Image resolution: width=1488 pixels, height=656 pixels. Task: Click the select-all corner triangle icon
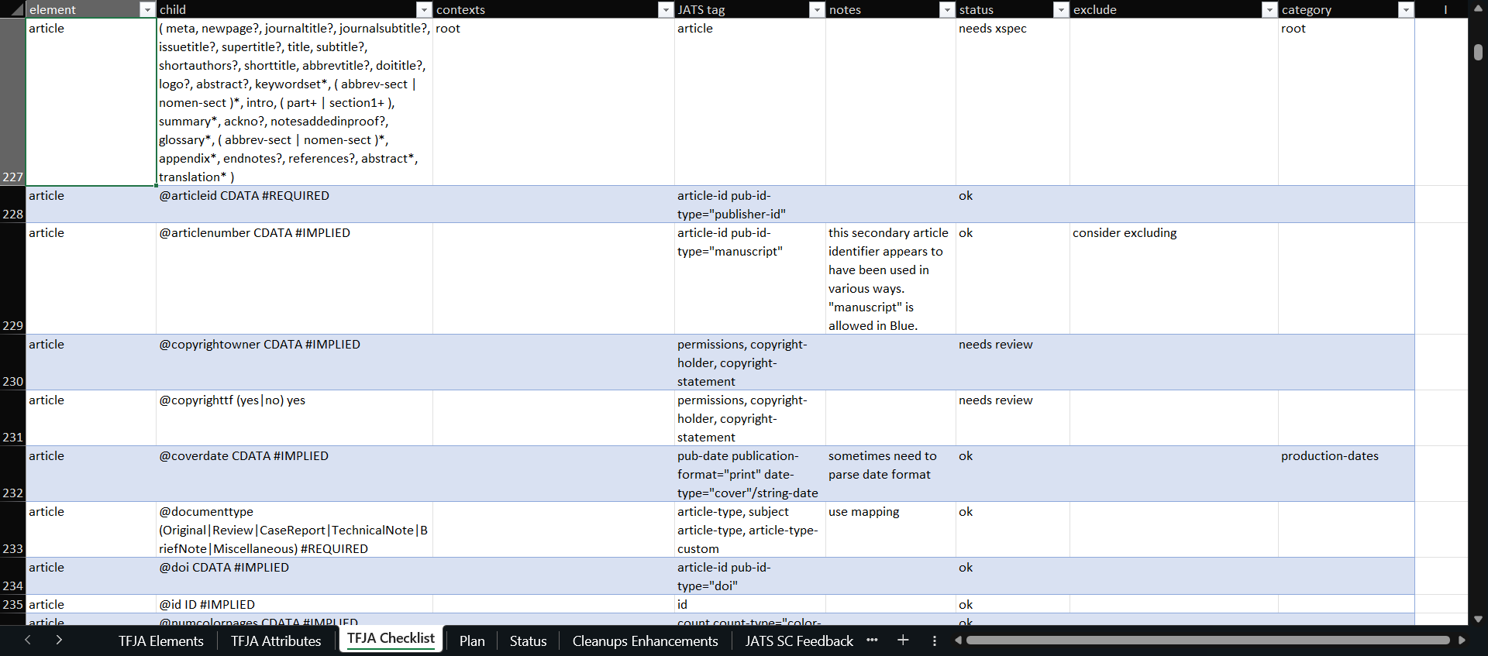15,10
